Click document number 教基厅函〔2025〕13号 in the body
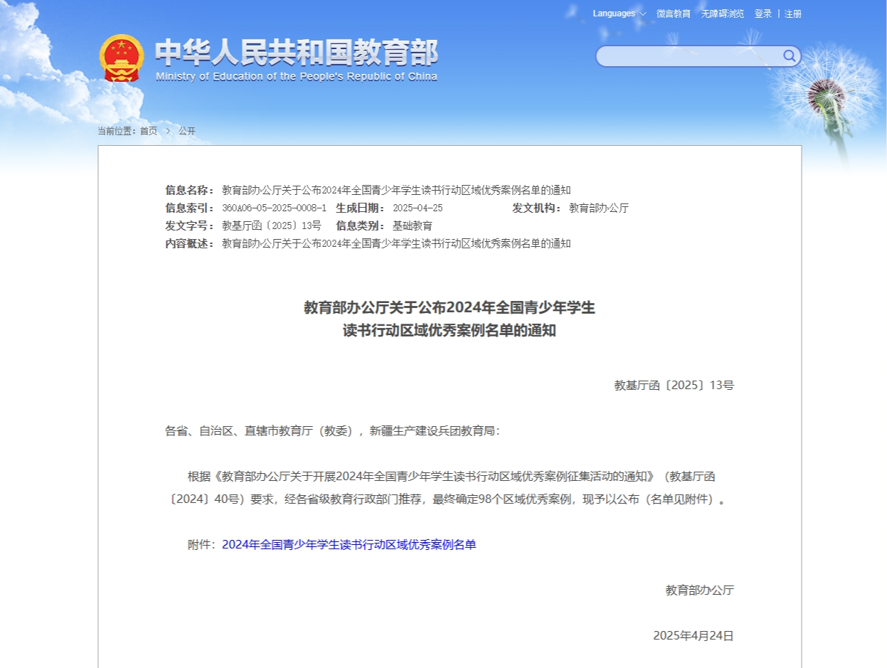The image size is (887, 668). point(674,386)
